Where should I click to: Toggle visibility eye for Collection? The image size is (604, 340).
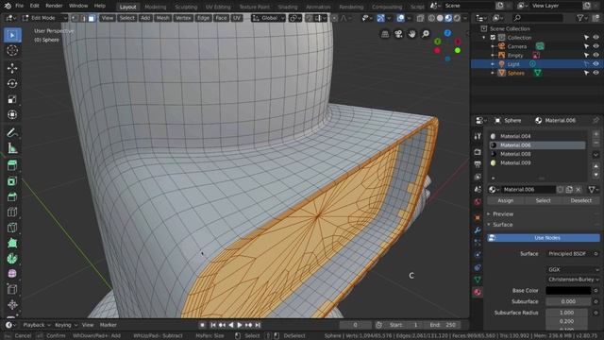click(596, 38)
